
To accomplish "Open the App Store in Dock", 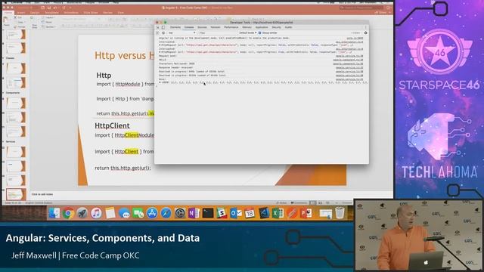I will tap(152, 213).
